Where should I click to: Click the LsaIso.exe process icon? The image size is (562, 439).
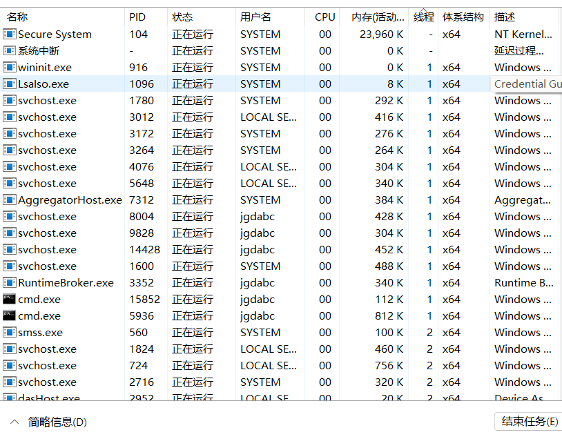tap(9, 84)
